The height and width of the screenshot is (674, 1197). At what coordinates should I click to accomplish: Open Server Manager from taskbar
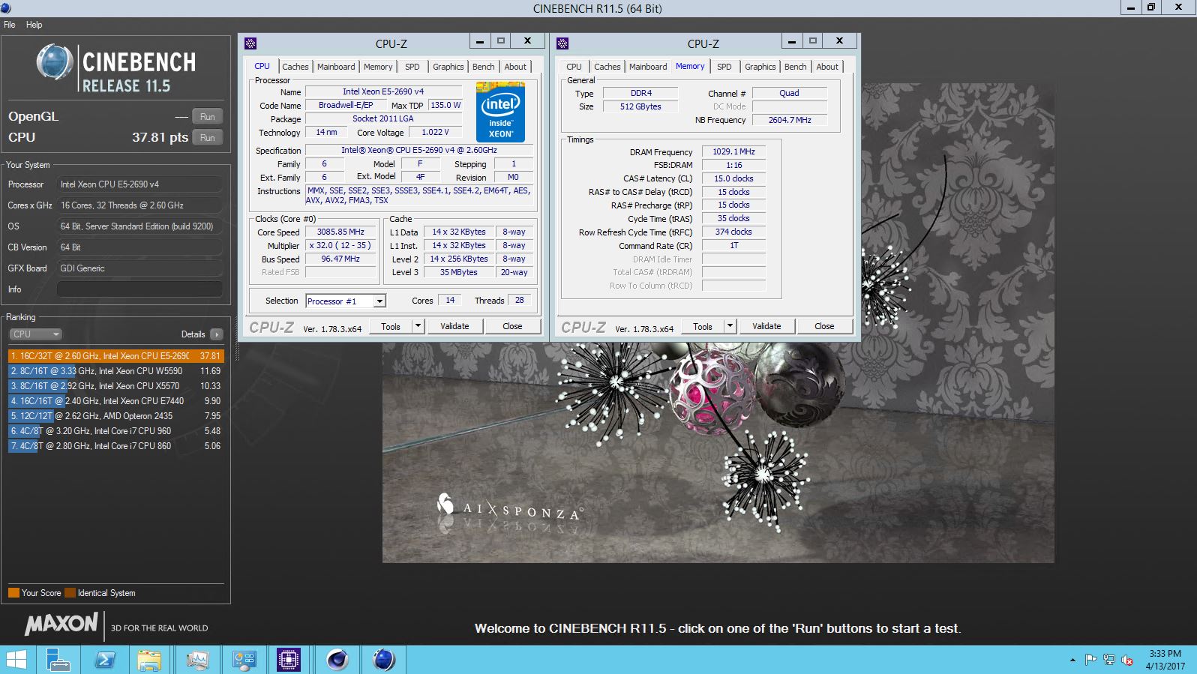click(58, 660)
